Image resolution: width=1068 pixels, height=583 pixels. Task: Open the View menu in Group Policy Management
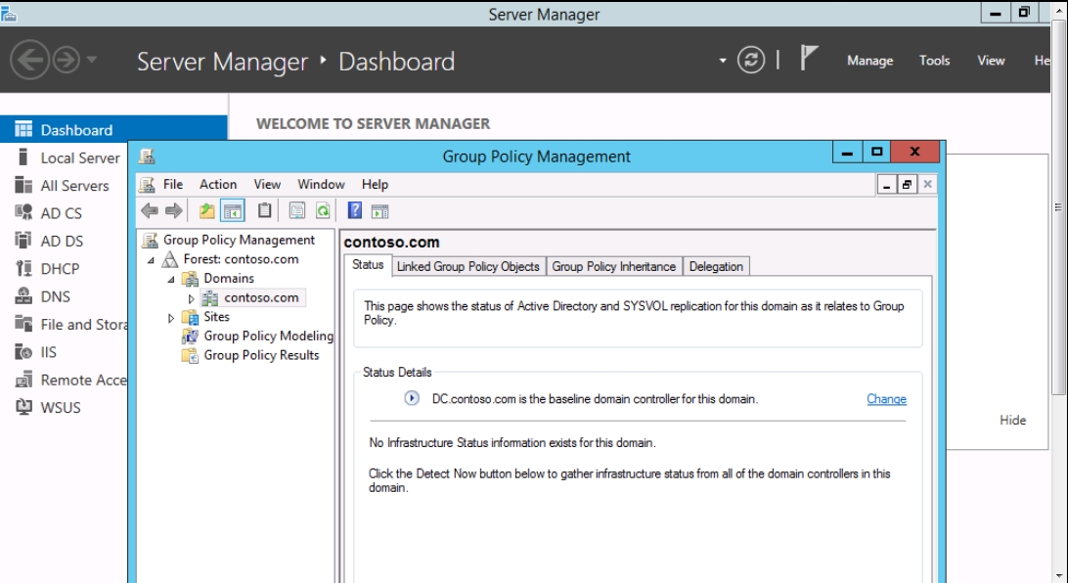(267, 184)
